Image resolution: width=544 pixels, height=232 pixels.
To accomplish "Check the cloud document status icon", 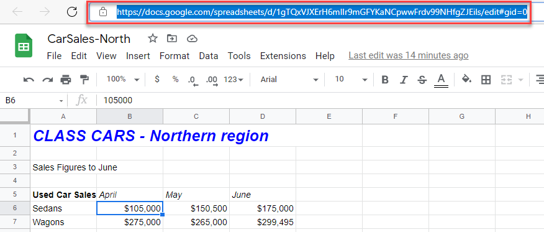I will click(x=192, y=39).
